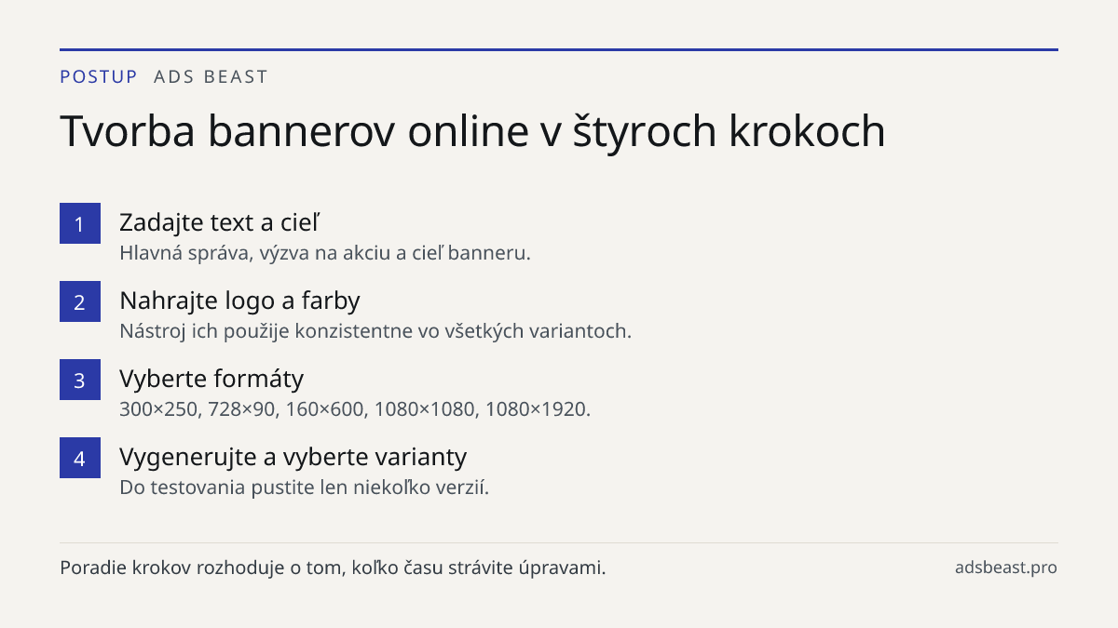The width and height of the screenshot is (1118, 628).
Task: Select the heading 'Nahrajte logo a farby'
Action: (x=239, y=301)
